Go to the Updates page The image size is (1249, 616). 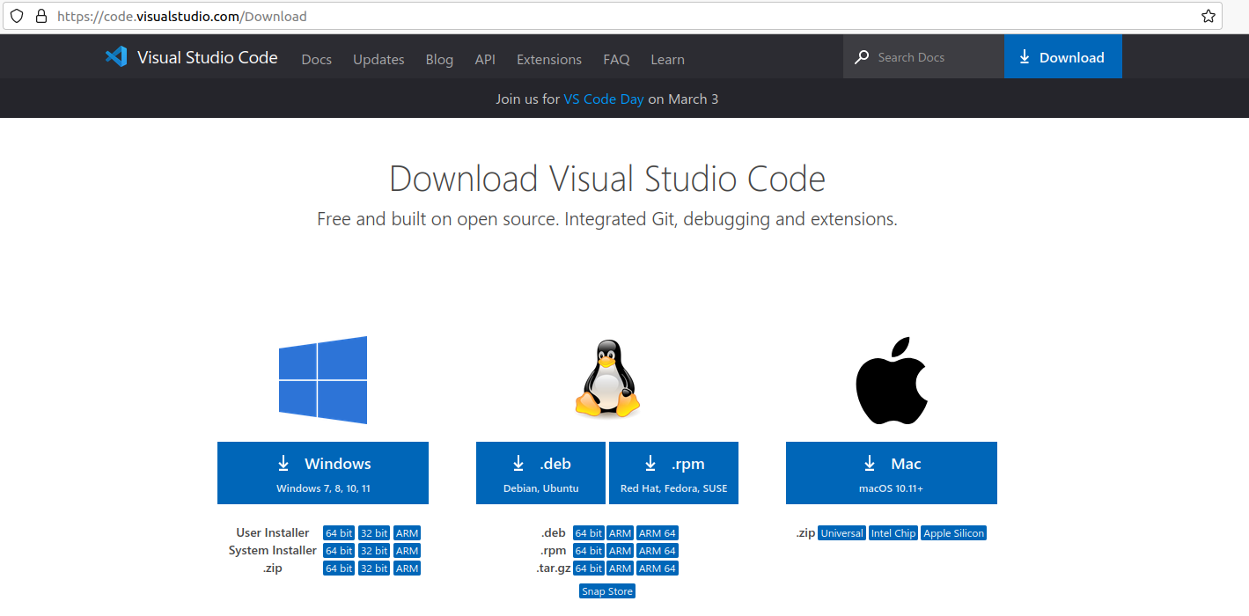(378, 59)
